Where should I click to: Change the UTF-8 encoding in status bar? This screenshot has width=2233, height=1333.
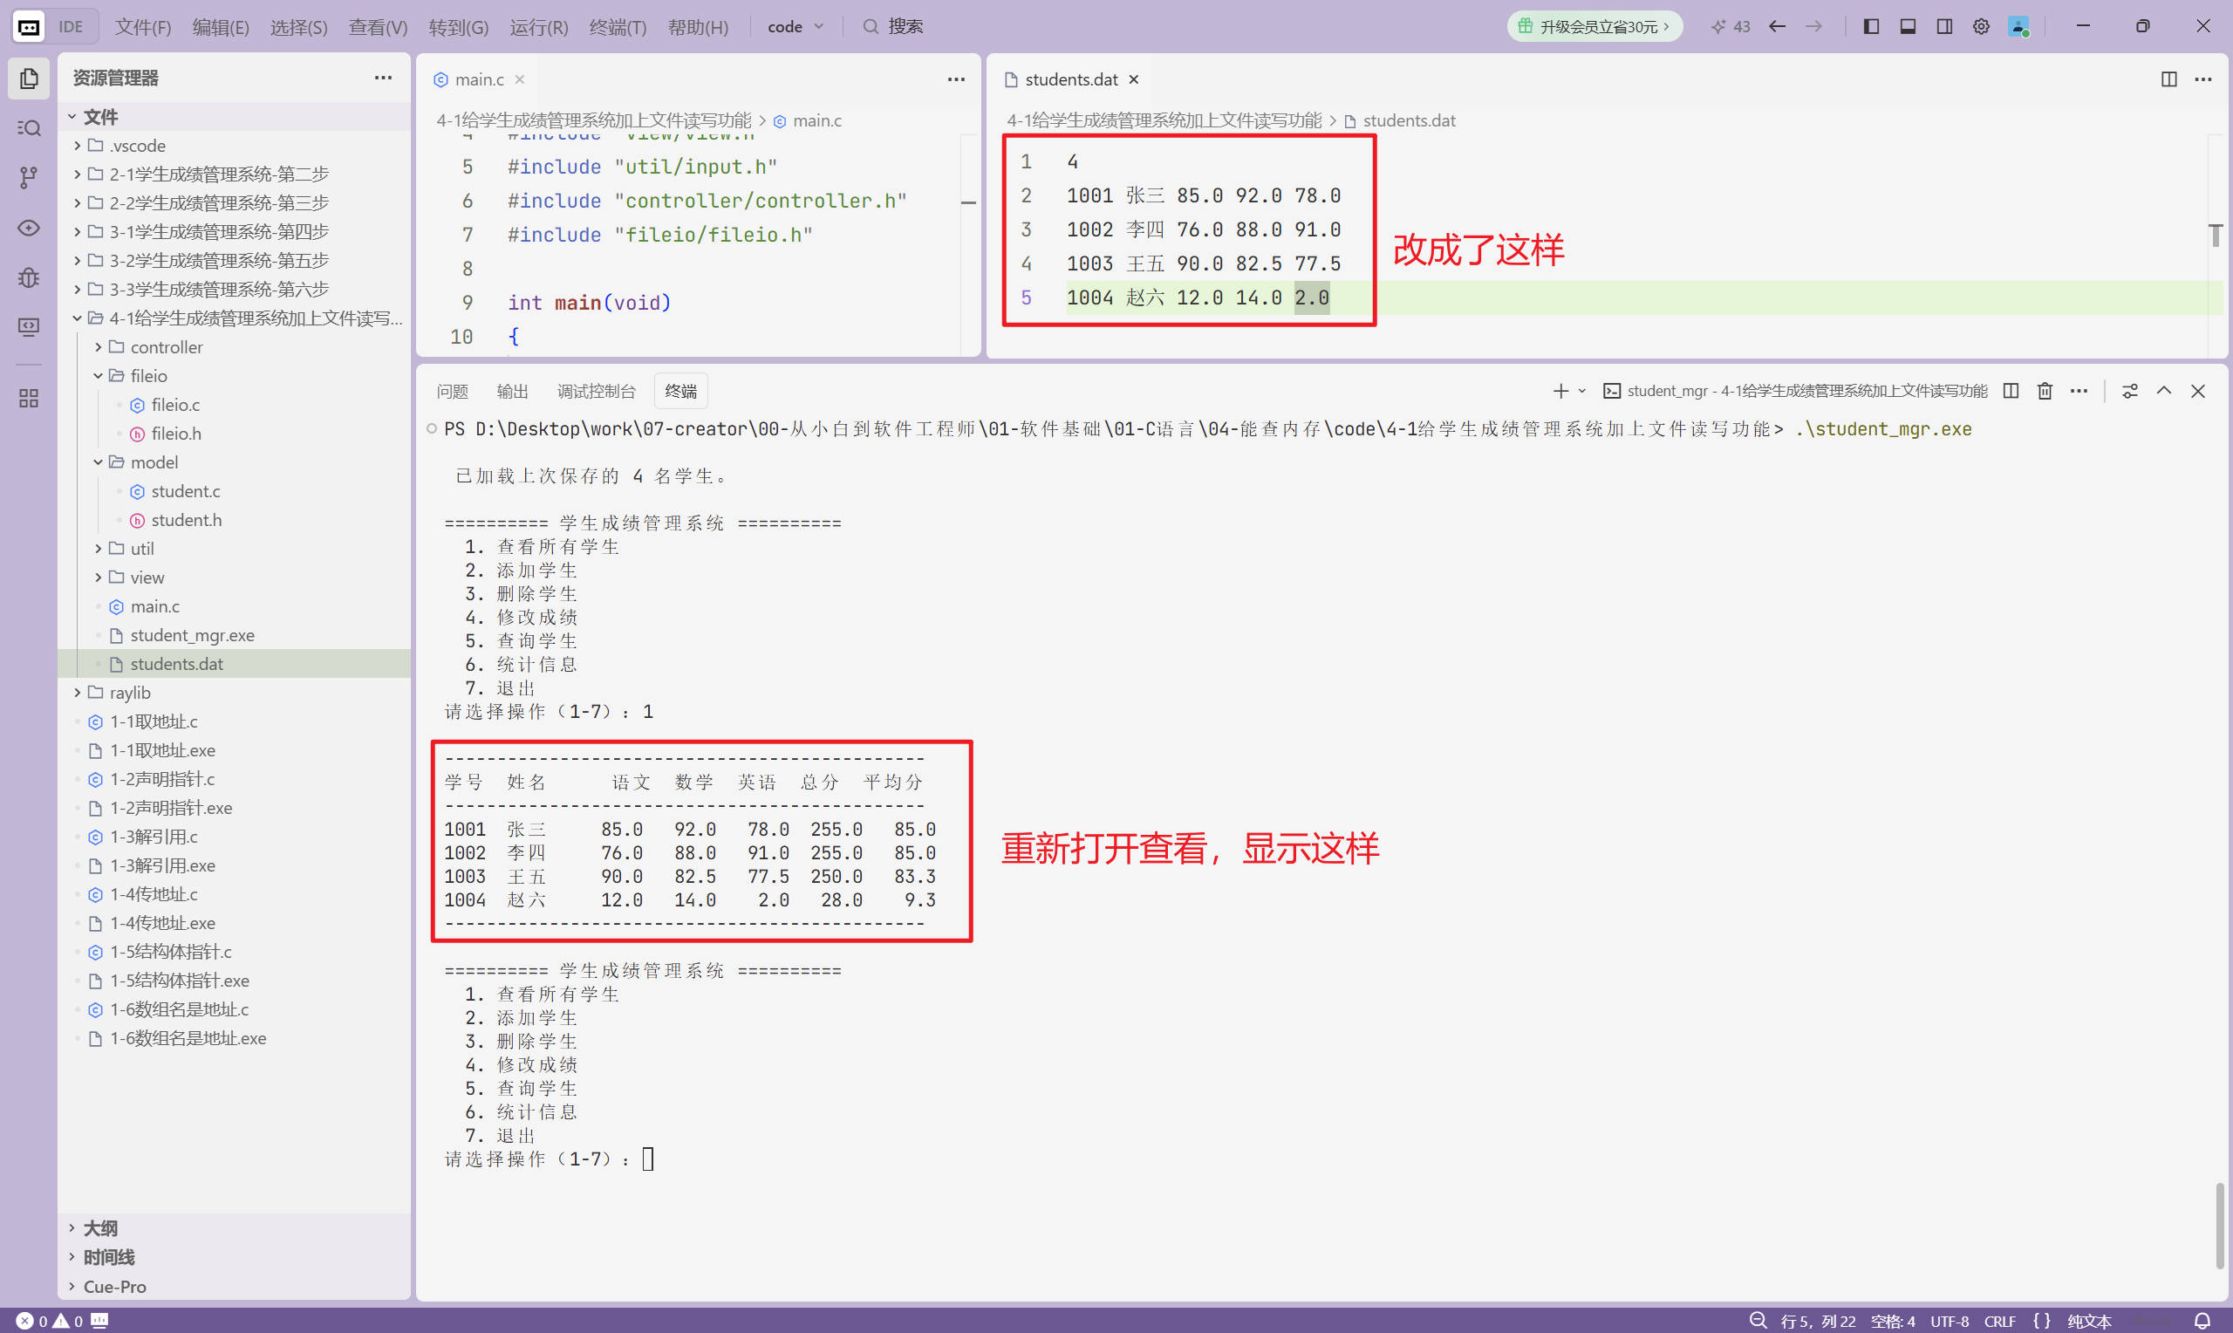(x=1950, y=1321)
